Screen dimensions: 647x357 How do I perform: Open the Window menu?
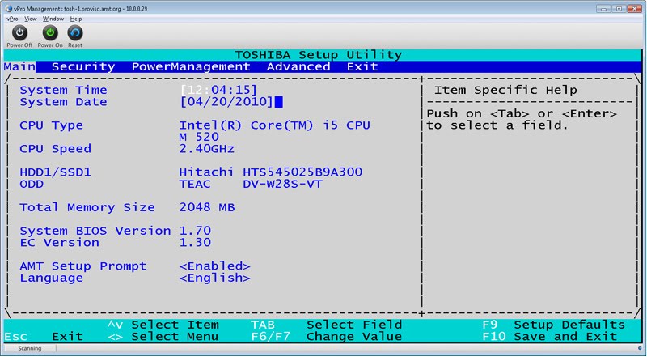pyautogui.click(x=53, y=19)
